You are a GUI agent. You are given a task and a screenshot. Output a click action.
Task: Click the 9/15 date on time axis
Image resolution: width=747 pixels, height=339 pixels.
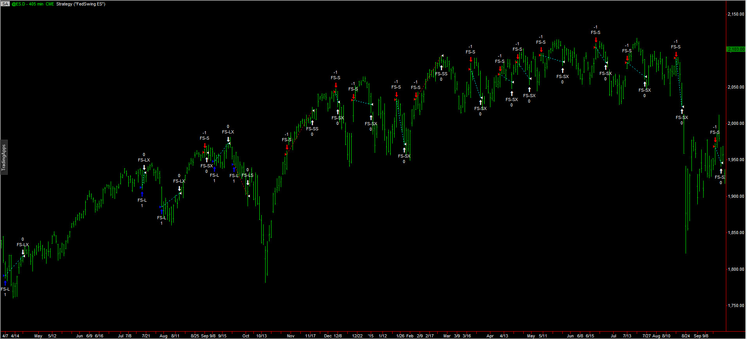click(x=222, y=336)
